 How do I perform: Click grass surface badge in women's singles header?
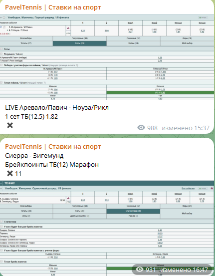click(x=203, y=188)
